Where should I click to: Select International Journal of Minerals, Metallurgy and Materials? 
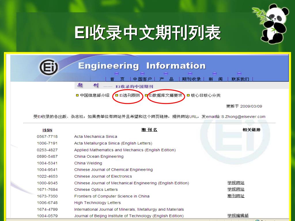129,209
